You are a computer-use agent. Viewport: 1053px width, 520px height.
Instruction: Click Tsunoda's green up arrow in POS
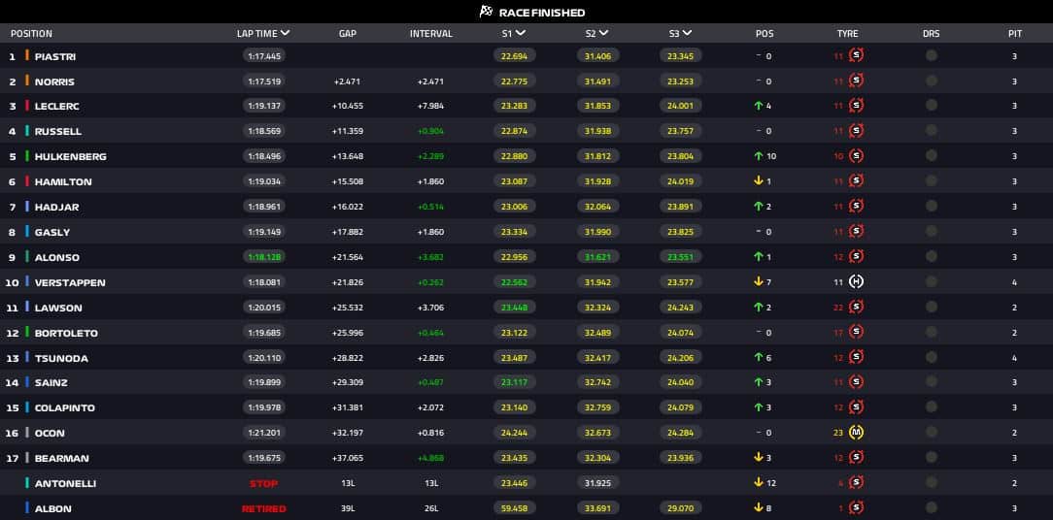759,358
